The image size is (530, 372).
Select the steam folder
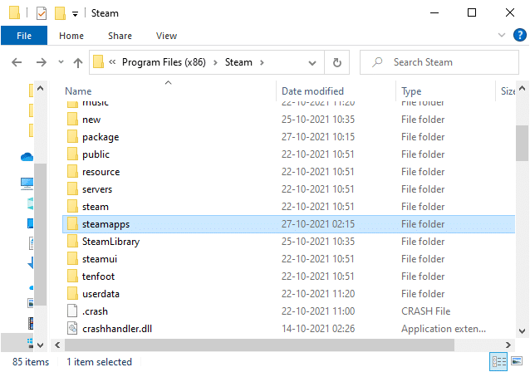(x=289, y=207)
